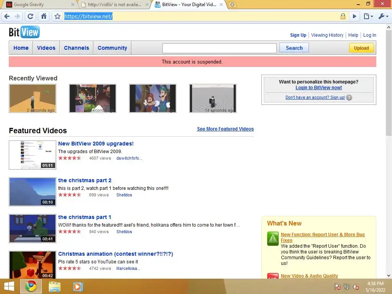
Task: Open the 08:41 video thumbnail
Action: click(x=33, y=229)
